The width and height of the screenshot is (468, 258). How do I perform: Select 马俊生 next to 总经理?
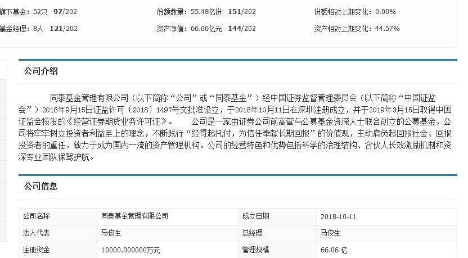387,233
